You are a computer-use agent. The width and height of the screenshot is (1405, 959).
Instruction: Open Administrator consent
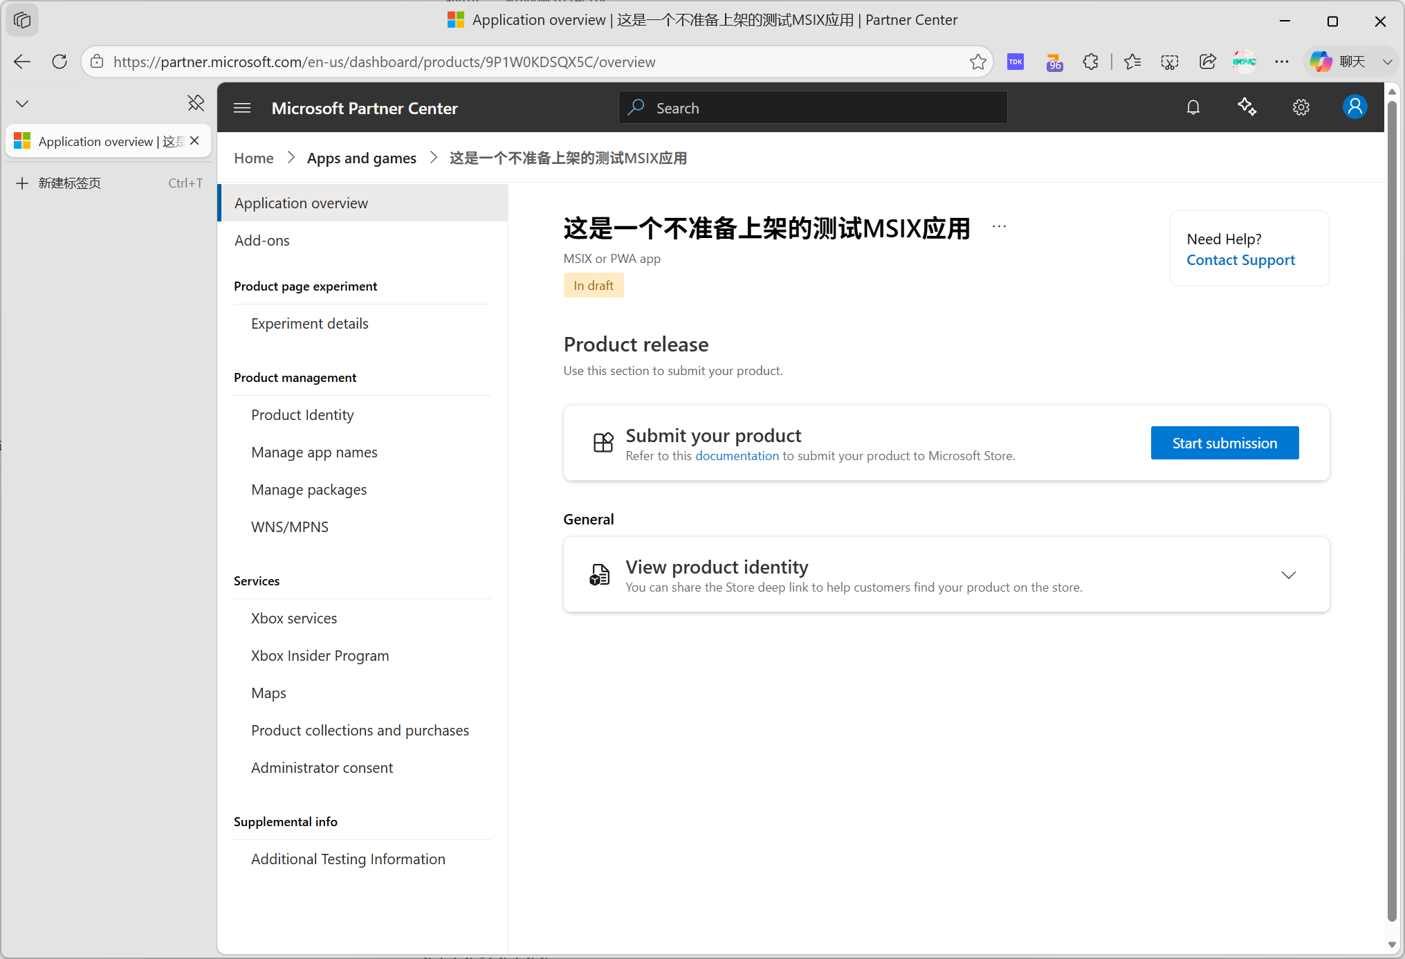[x=322, y=767]
